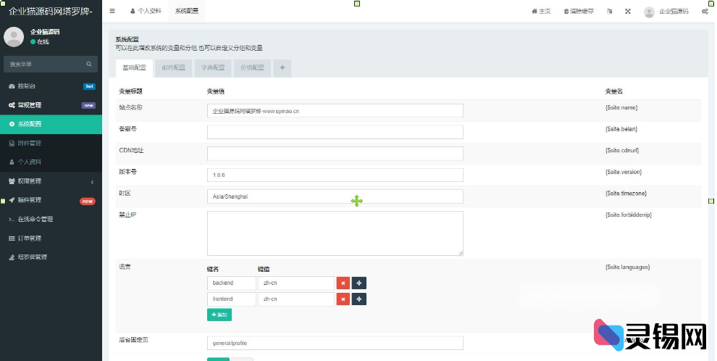Click the {$site.forbiddenip} variable text
This screenshot has height=361, width=717.
coord(629,215)
